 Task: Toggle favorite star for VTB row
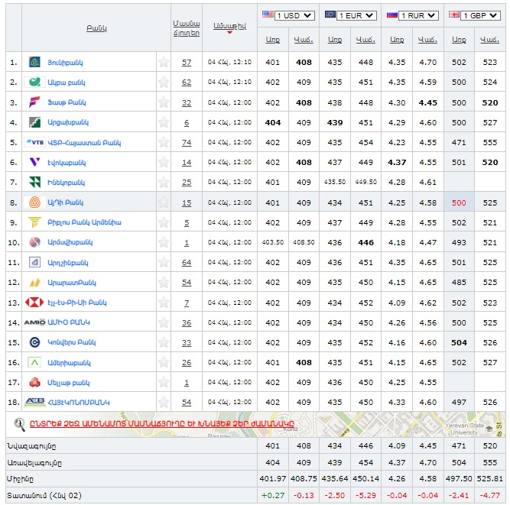click(x=163, y=142)
